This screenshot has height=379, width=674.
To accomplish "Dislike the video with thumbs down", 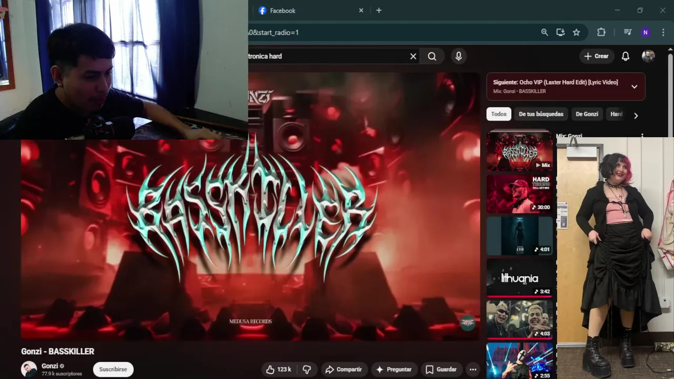I will pyautogui.click(x=307, y=370).
